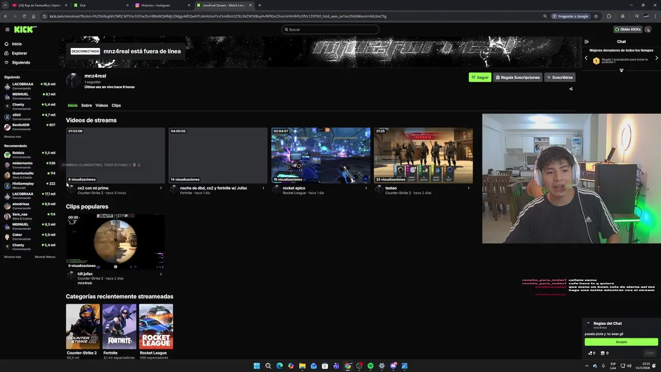Follow mnz4real with Seguir button
The image size is (661, 372).
tap(480, 78)
